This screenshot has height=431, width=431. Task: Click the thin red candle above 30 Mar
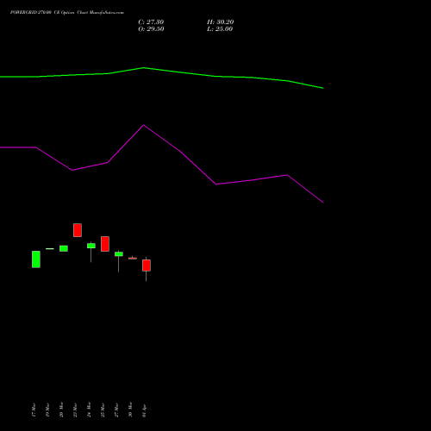pos(133,259)
